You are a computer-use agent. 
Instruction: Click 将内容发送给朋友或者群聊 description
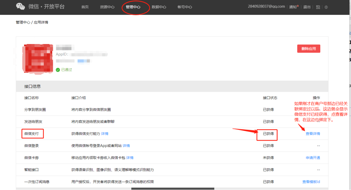coord(93,122)
